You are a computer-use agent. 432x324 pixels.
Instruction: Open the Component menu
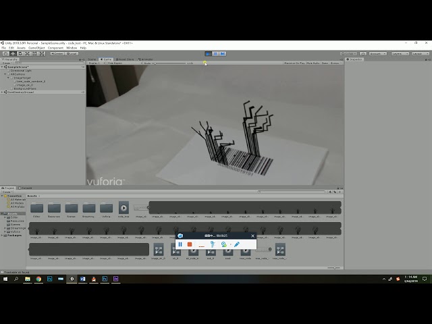click(55, 48)
